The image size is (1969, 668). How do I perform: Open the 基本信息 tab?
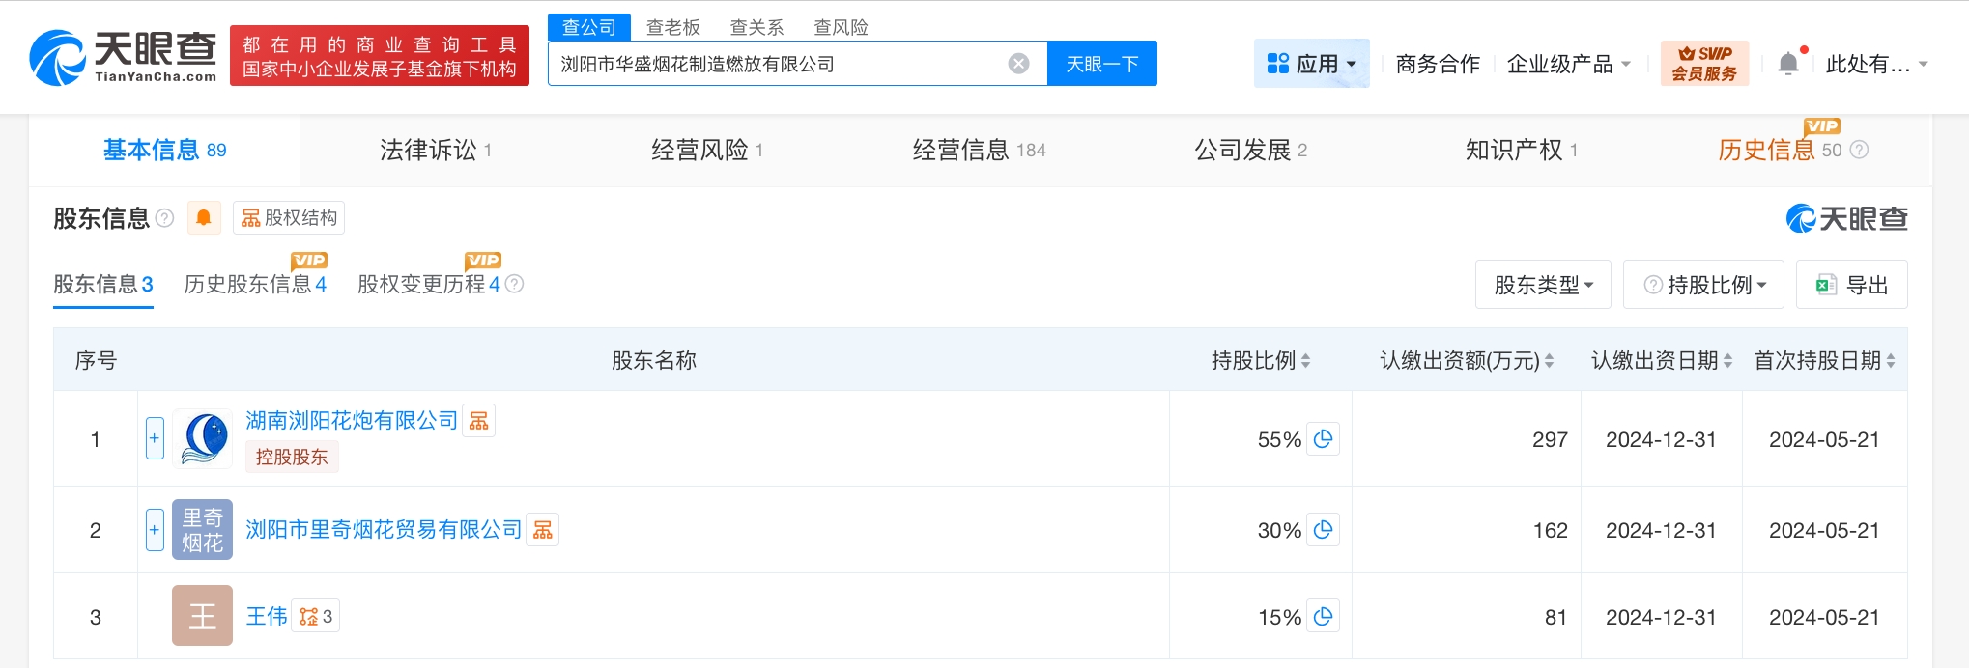coord(164,150)
